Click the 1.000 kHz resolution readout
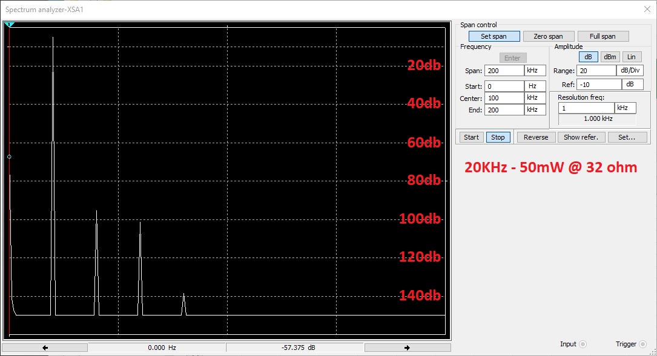 [x=598, y=119]
